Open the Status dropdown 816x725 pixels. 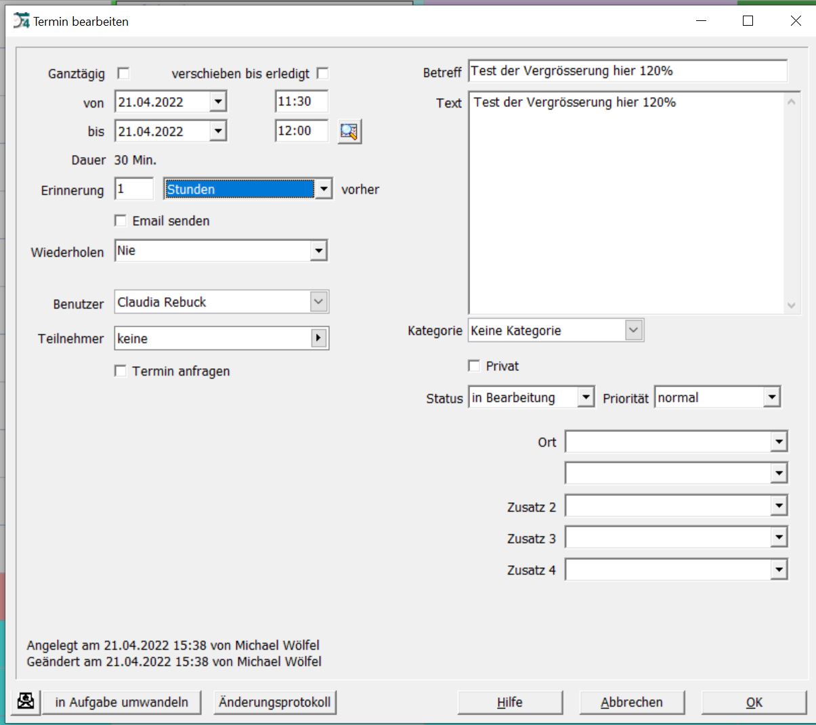pyautogui.click(x=586, y=397)
